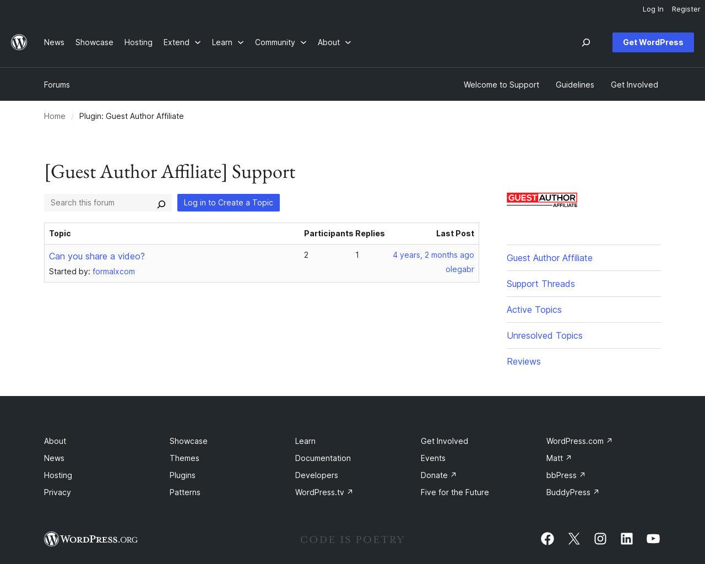Open the Guidelines page

click(x=574, y=85)
